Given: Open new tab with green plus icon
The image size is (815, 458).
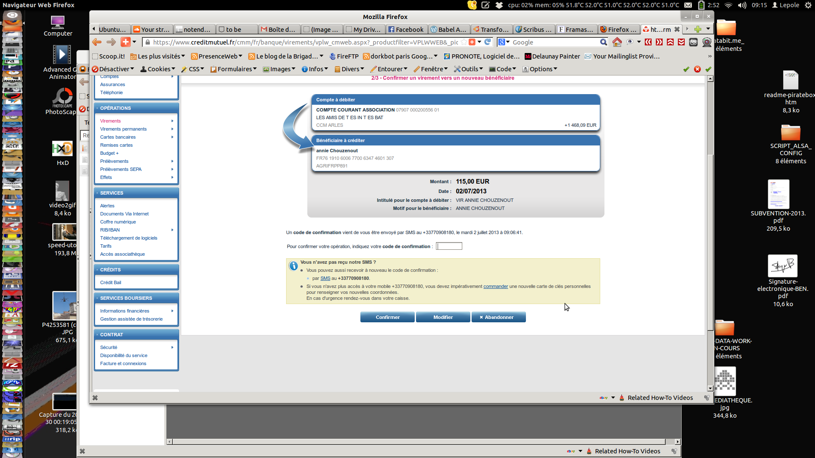Looking at the screenshot, I should point(697,29).
